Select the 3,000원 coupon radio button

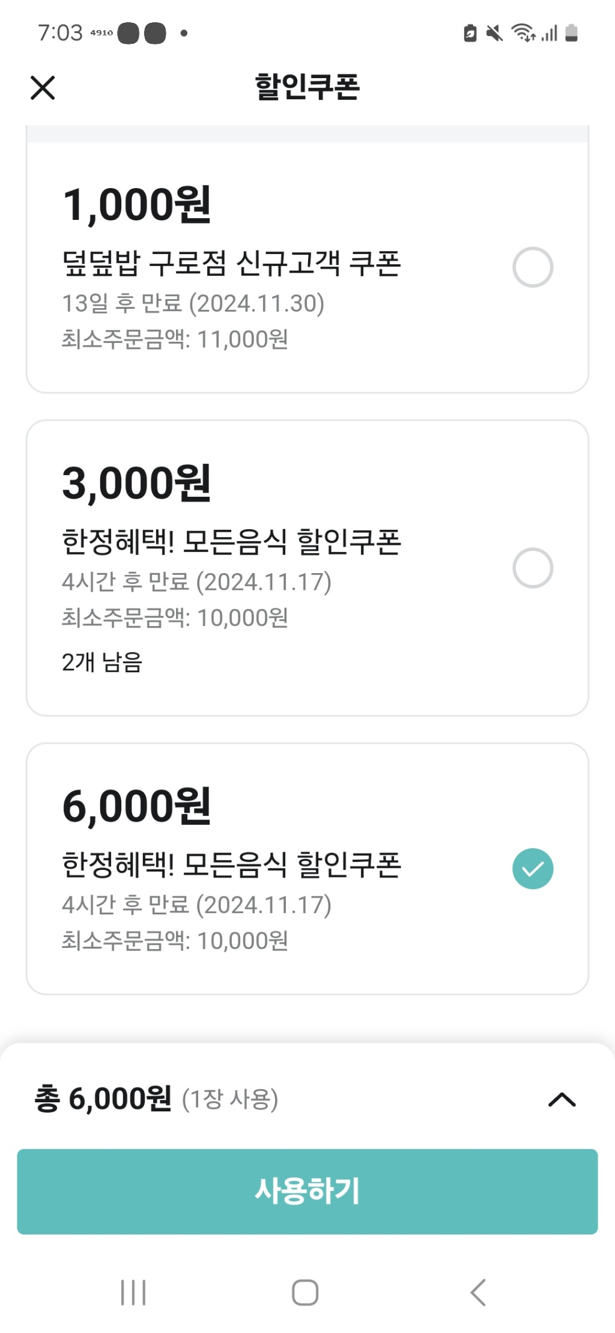coord(533,568)
